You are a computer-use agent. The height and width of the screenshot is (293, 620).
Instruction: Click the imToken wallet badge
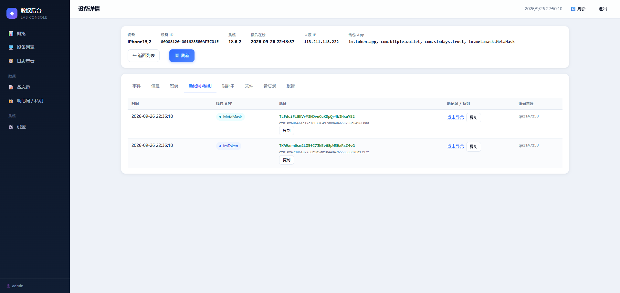(x=228, y=146)
